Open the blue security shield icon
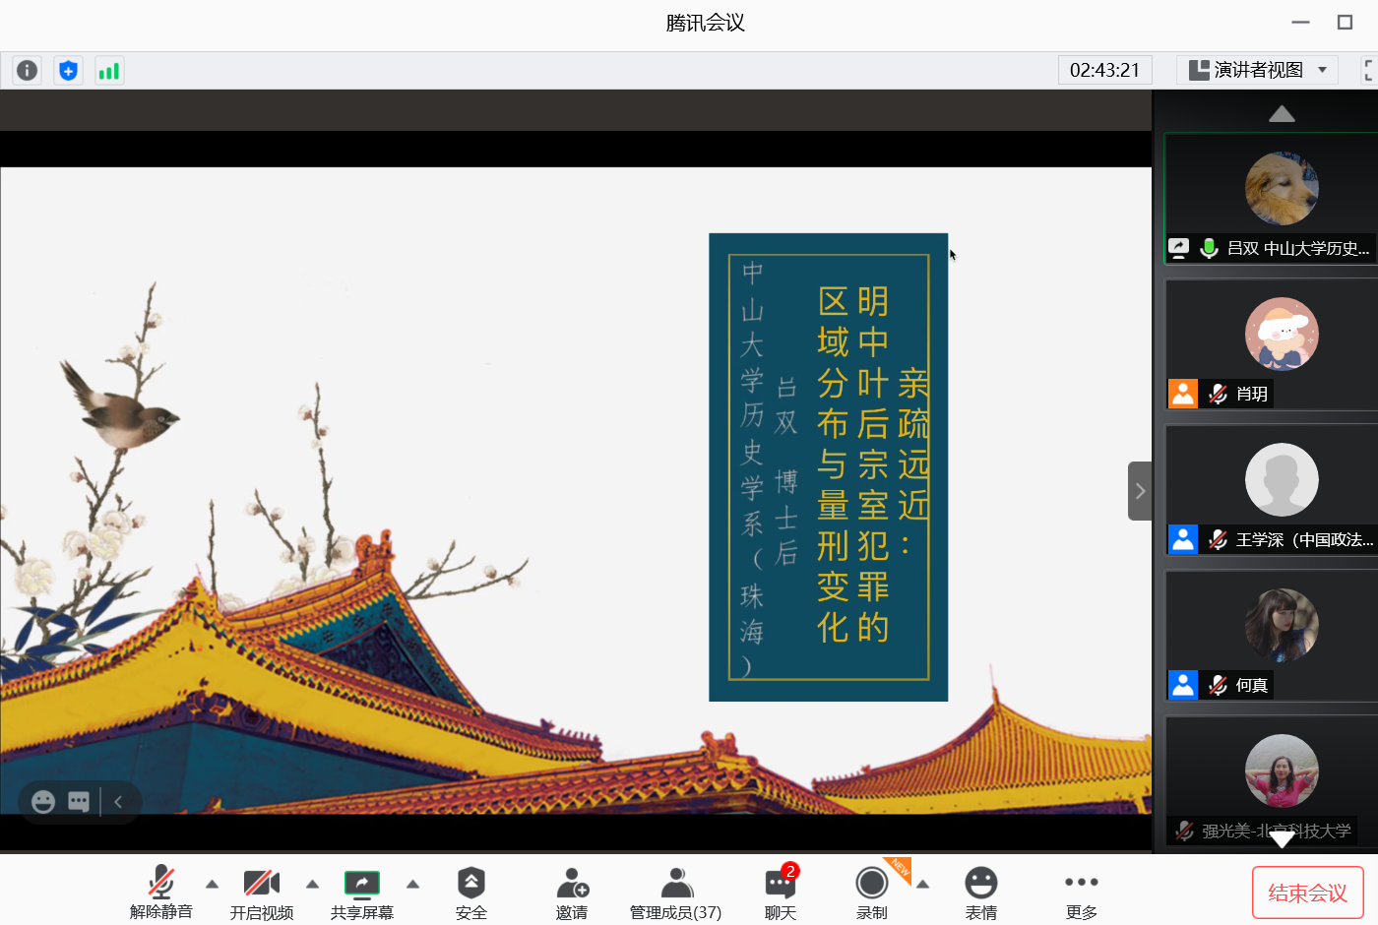 (68, 71)
